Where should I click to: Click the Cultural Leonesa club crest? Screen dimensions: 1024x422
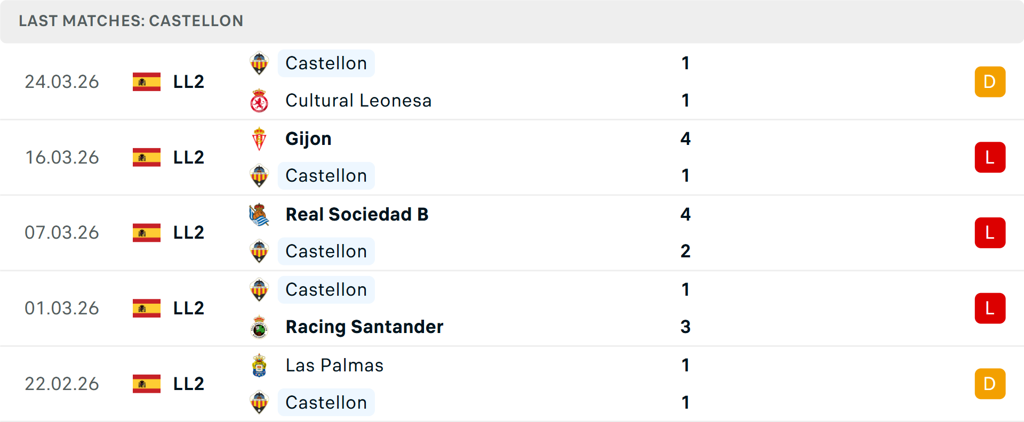pyautogui.click(x=259, y=101)
